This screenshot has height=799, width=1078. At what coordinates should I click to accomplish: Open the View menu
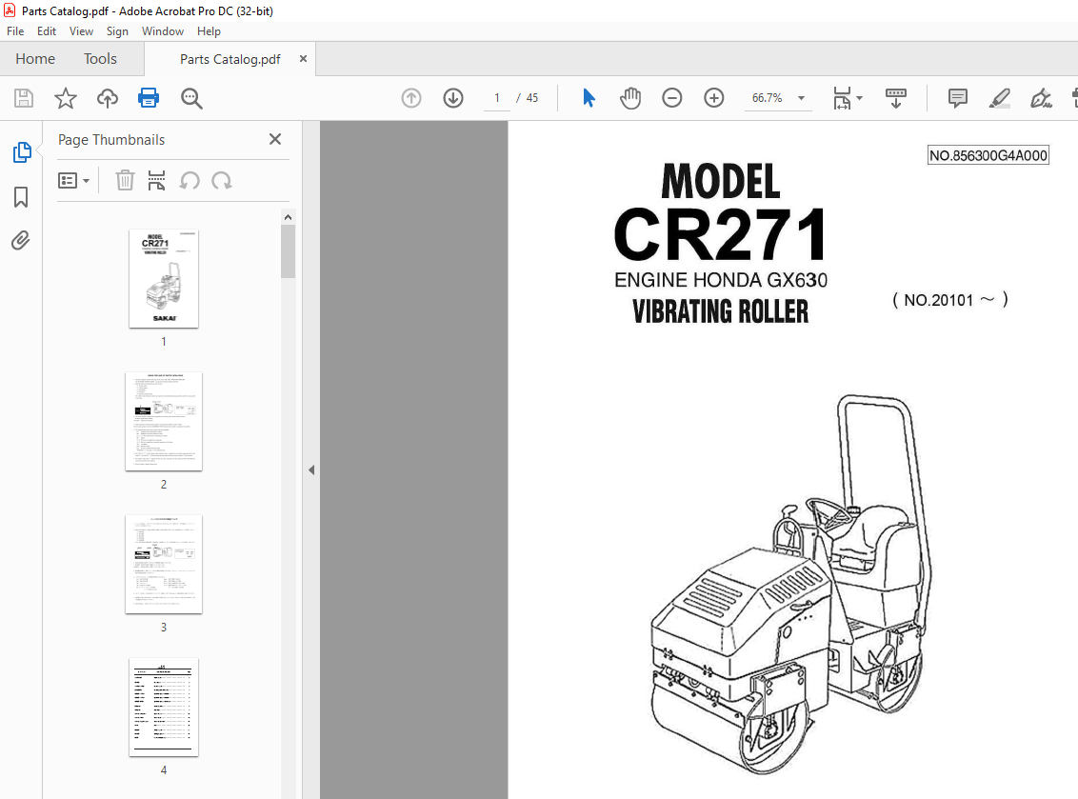81,31
